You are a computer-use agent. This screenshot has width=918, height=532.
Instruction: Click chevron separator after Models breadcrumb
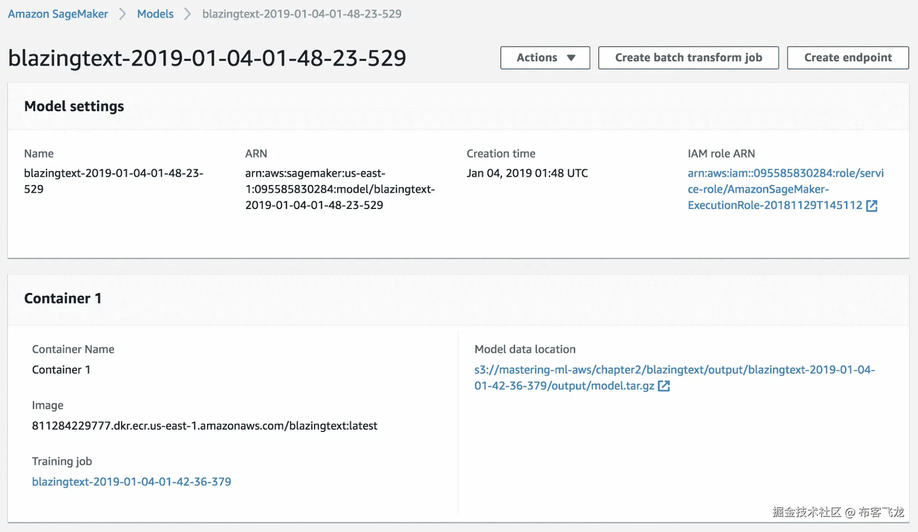click(x=188, y=14)
